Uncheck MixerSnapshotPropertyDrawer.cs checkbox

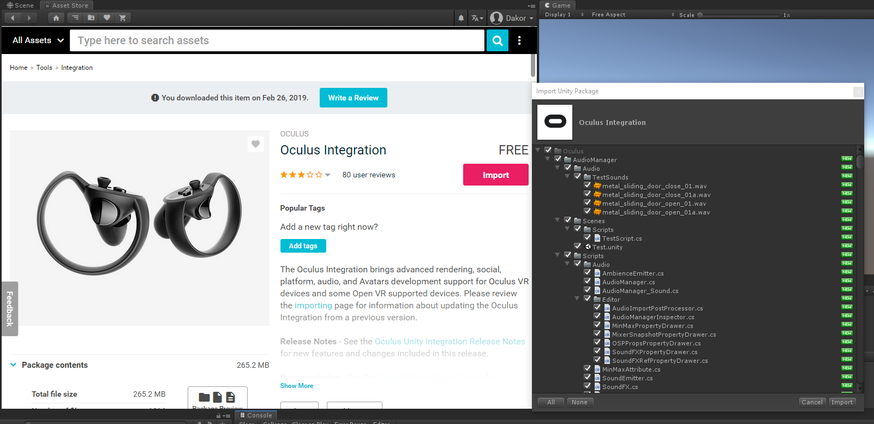pos(597,333)
